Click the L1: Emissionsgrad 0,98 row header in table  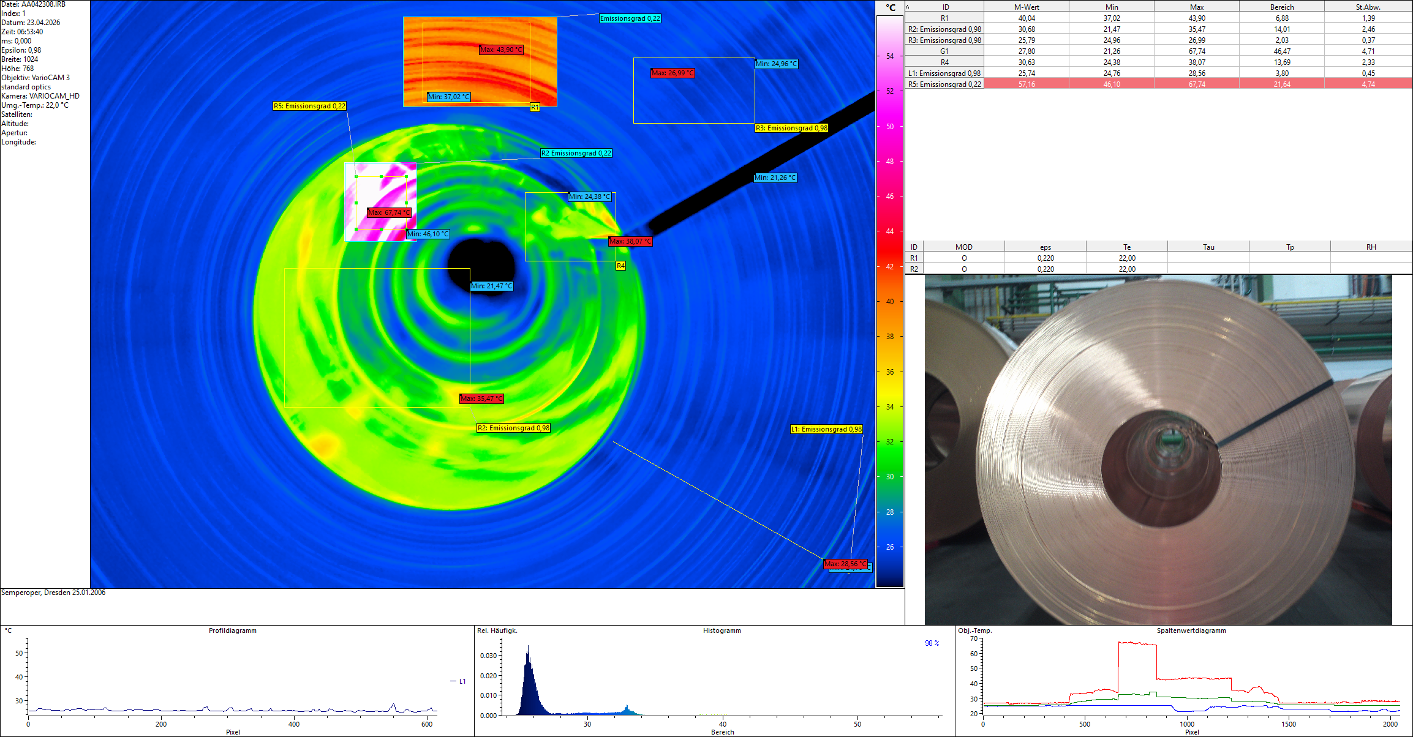[x=944, y=73]
